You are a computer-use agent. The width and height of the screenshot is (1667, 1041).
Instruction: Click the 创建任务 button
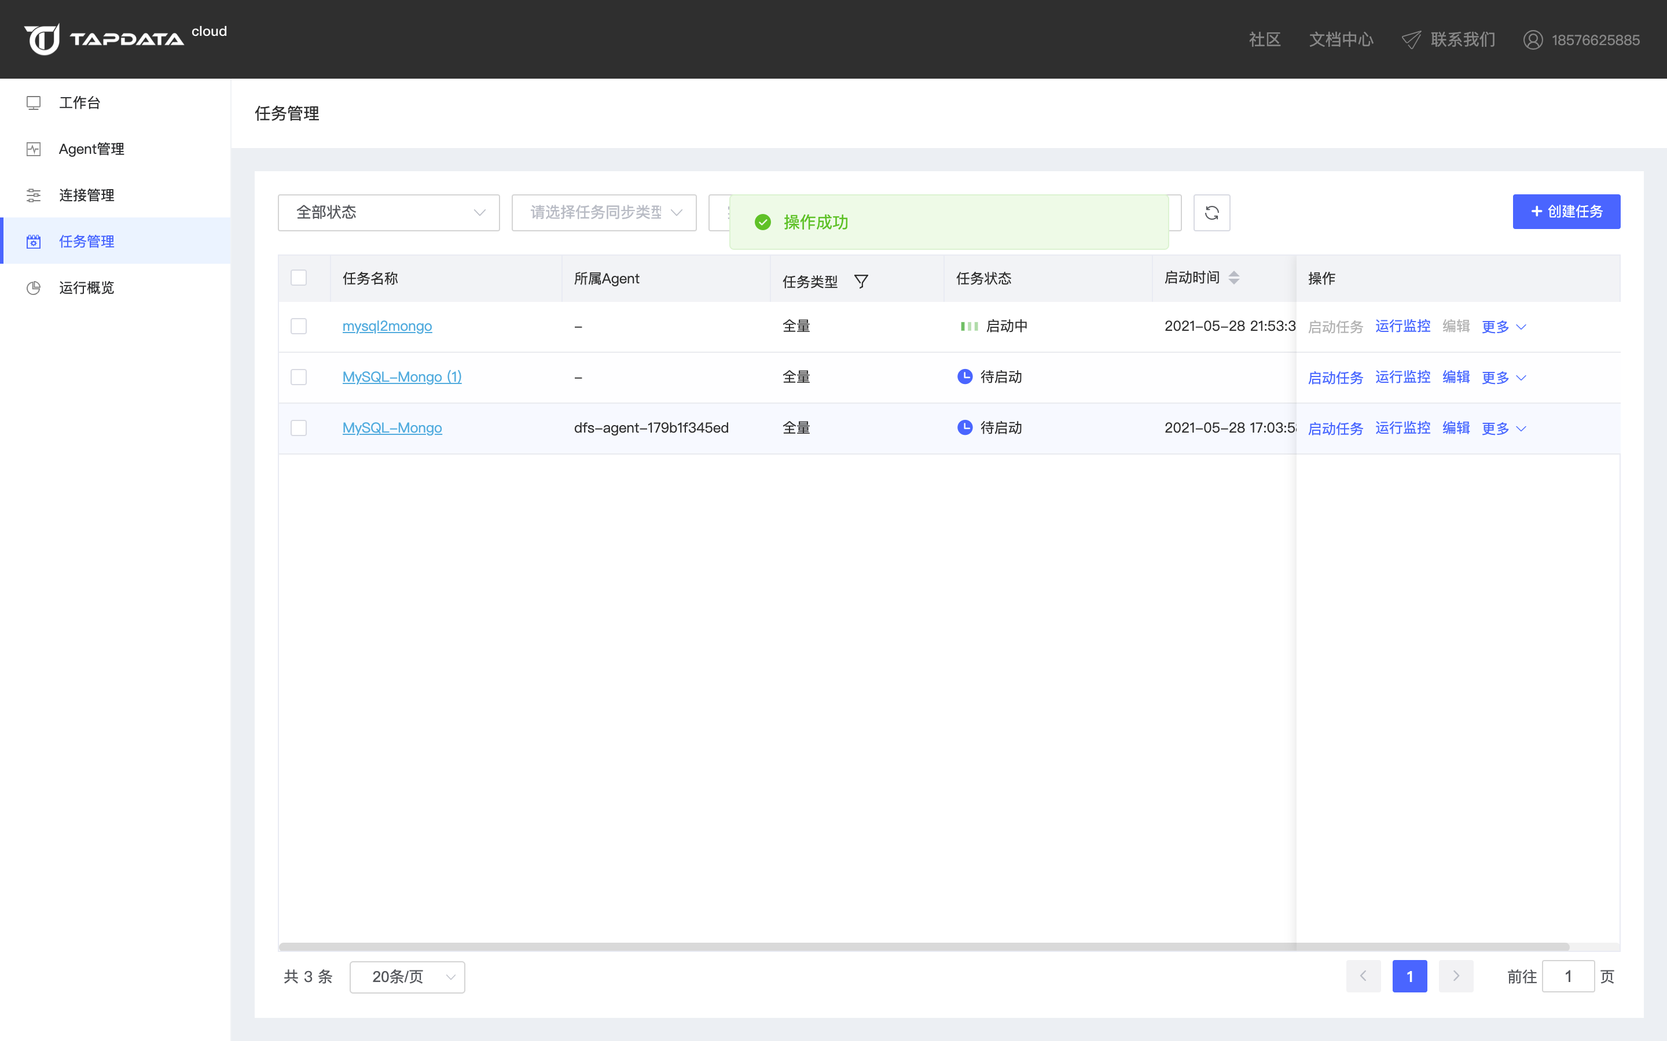(1566, 212)
